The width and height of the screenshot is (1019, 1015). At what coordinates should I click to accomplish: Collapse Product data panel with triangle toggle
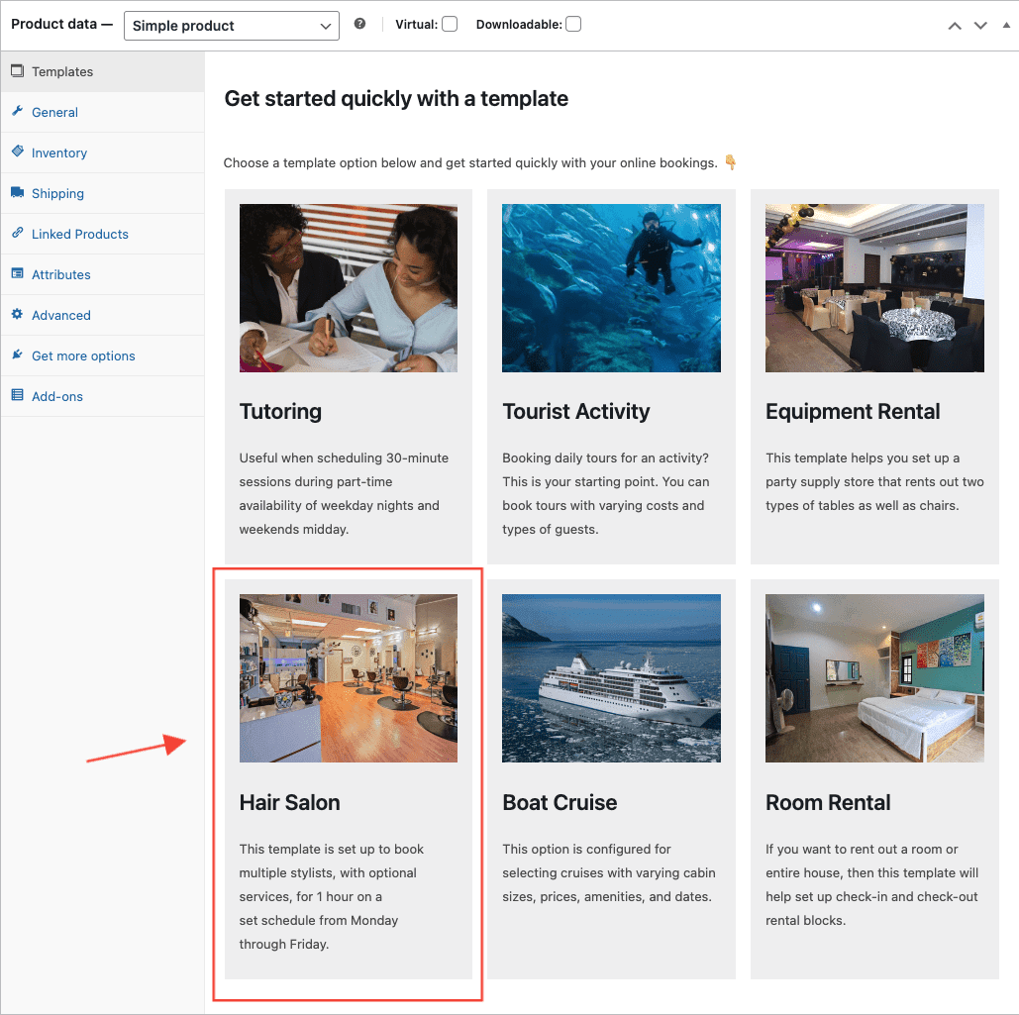coord(1006,26)
